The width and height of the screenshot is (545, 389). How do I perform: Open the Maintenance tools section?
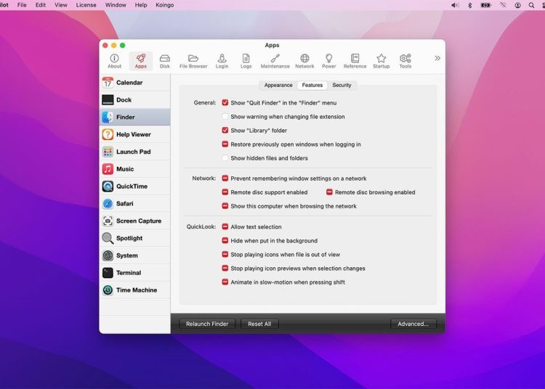tap(275, 61)
